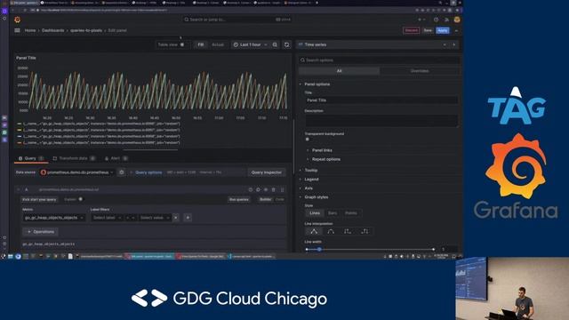Choose Points graph style
The height and width of the screenshot is (320, 569).
tap(351, 213)
